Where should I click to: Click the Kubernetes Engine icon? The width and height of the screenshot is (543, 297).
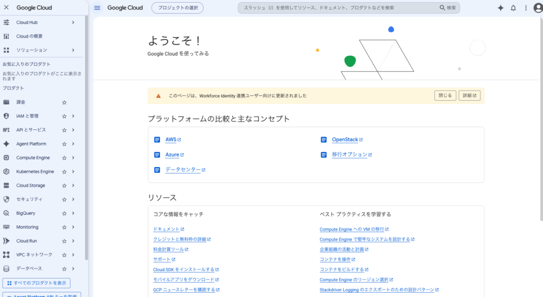coord(6,171)
